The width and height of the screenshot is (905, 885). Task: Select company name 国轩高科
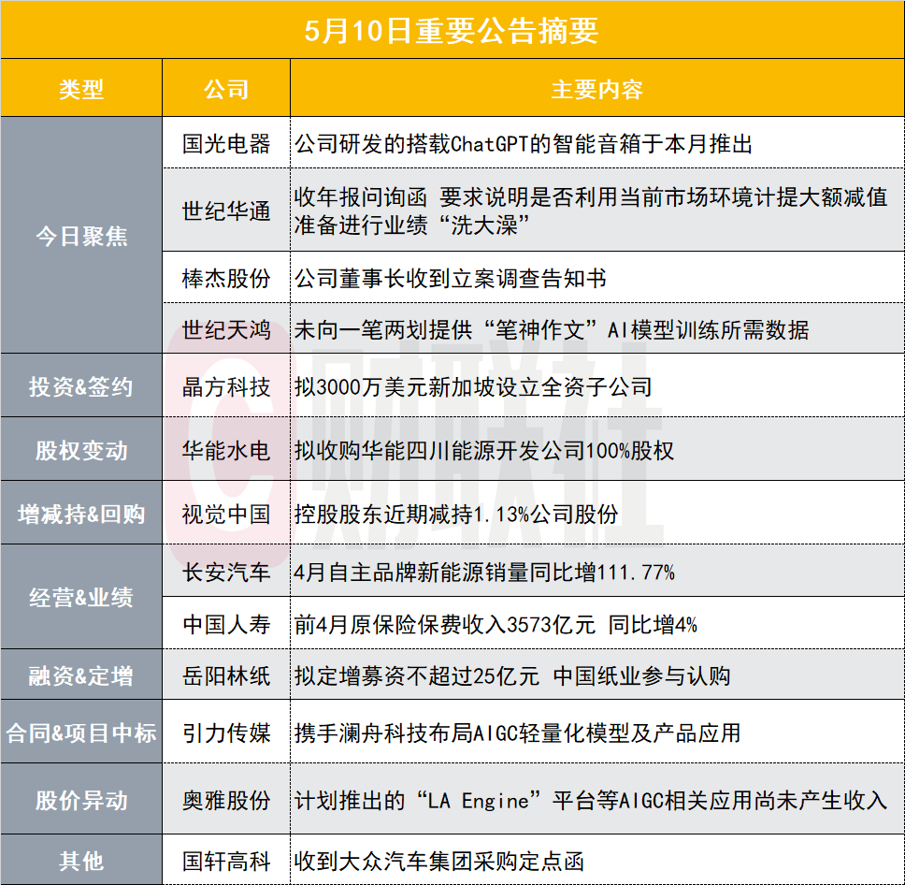coord(226,861)
